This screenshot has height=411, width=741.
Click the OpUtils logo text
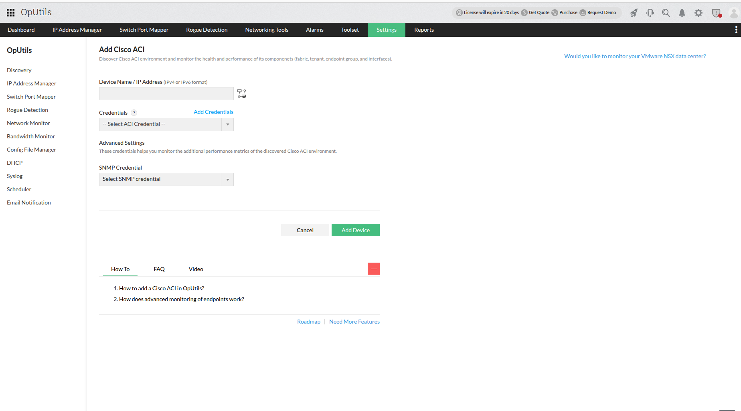click(x=36, y=12)
